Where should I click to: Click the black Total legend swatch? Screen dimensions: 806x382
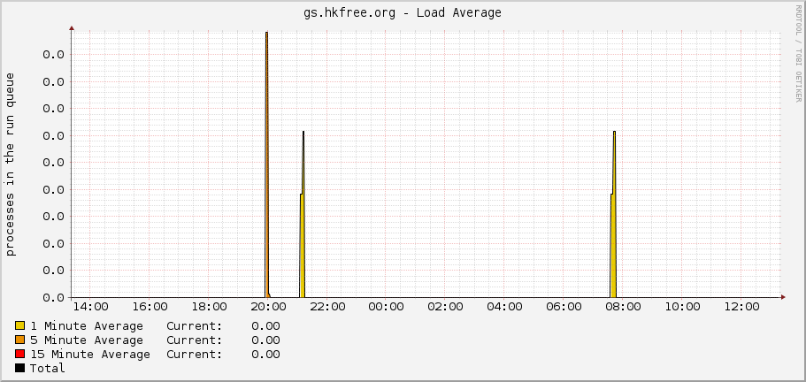click(x=20, y=368)
